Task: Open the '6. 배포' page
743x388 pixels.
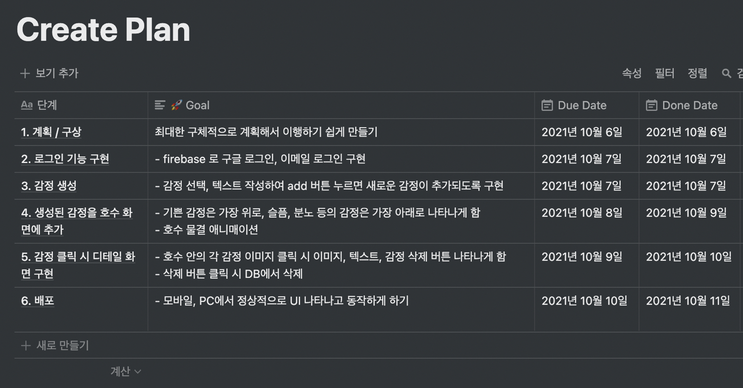Action: 37,301
